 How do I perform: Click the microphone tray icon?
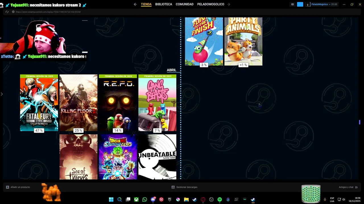tap(325, 199)
